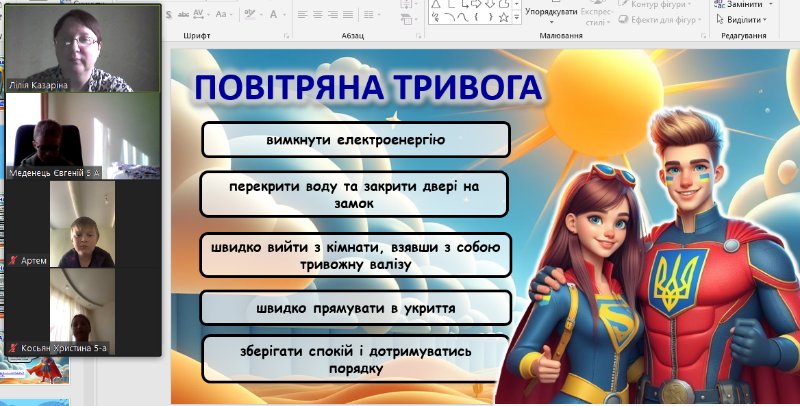Toggle center text alignment
Viewport: 800px width, 406px height.
318,14
